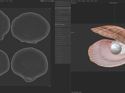This screenshot has width=125, height=93.
Task: Open the viewport hamburger menu icon
Action: tap(72, 1)
